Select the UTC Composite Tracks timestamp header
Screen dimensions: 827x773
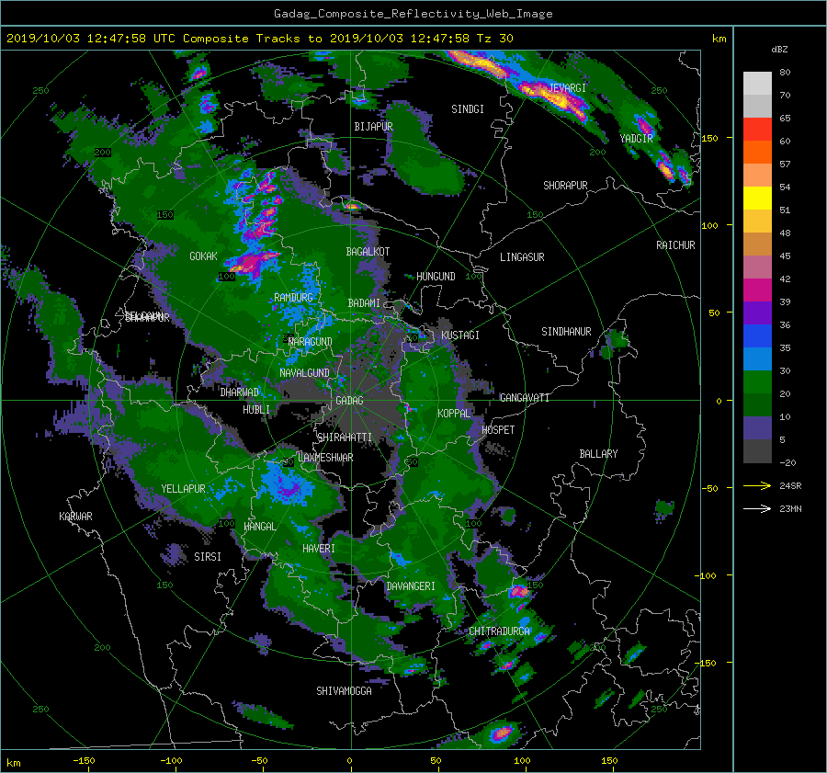[259, 39]
